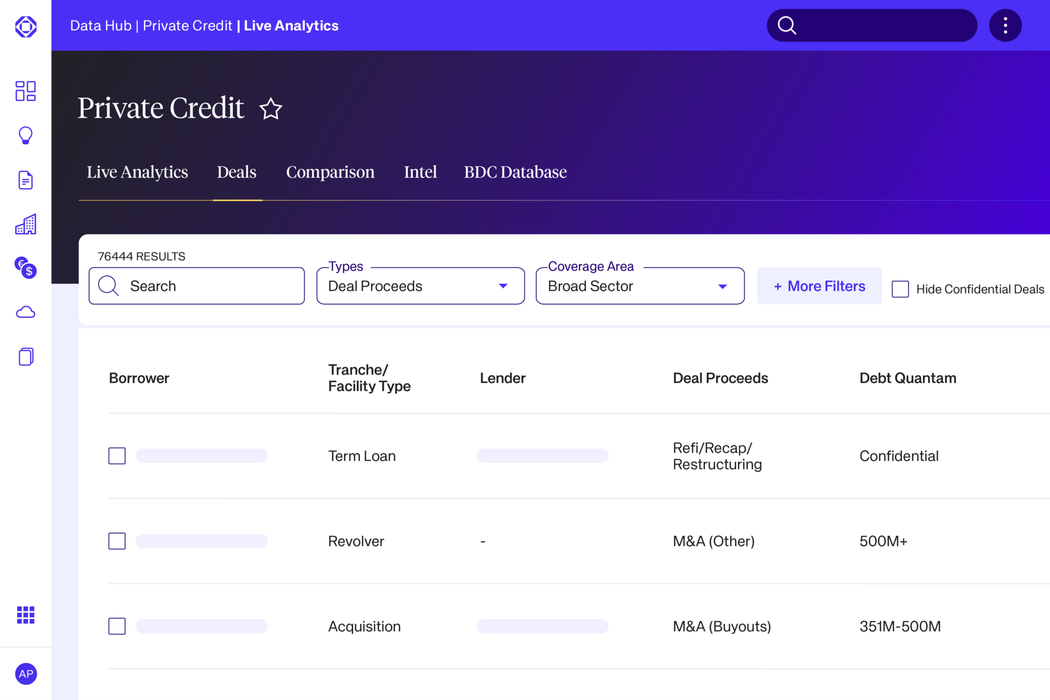
Task: Click the top bar global search field
Action: pyautogui.click(x=872, y=25)
